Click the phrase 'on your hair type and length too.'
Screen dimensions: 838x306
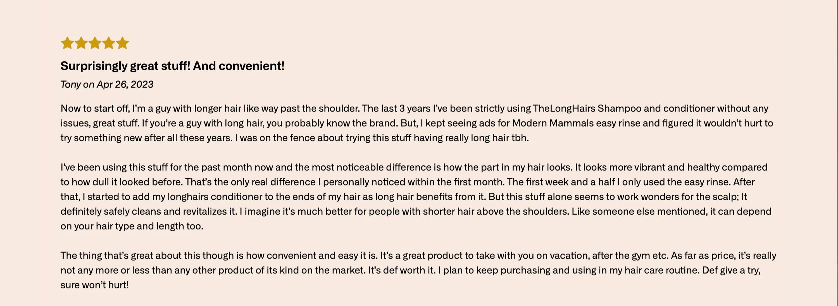pos(132,226)
